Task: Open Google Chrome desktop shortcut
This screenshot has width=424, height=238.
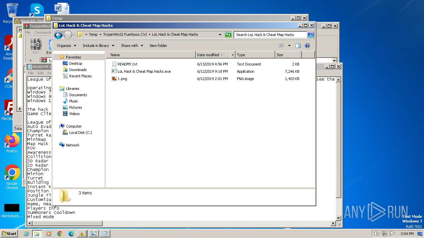Action: coord(12,177)
